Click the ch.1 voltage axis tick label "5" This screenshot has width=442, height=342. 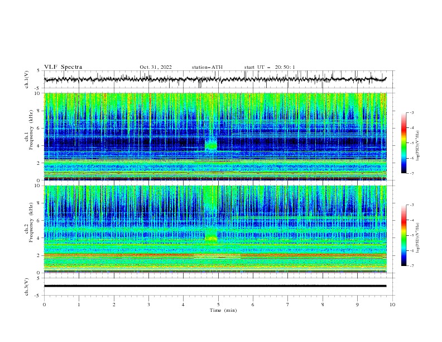pos(39,70)
